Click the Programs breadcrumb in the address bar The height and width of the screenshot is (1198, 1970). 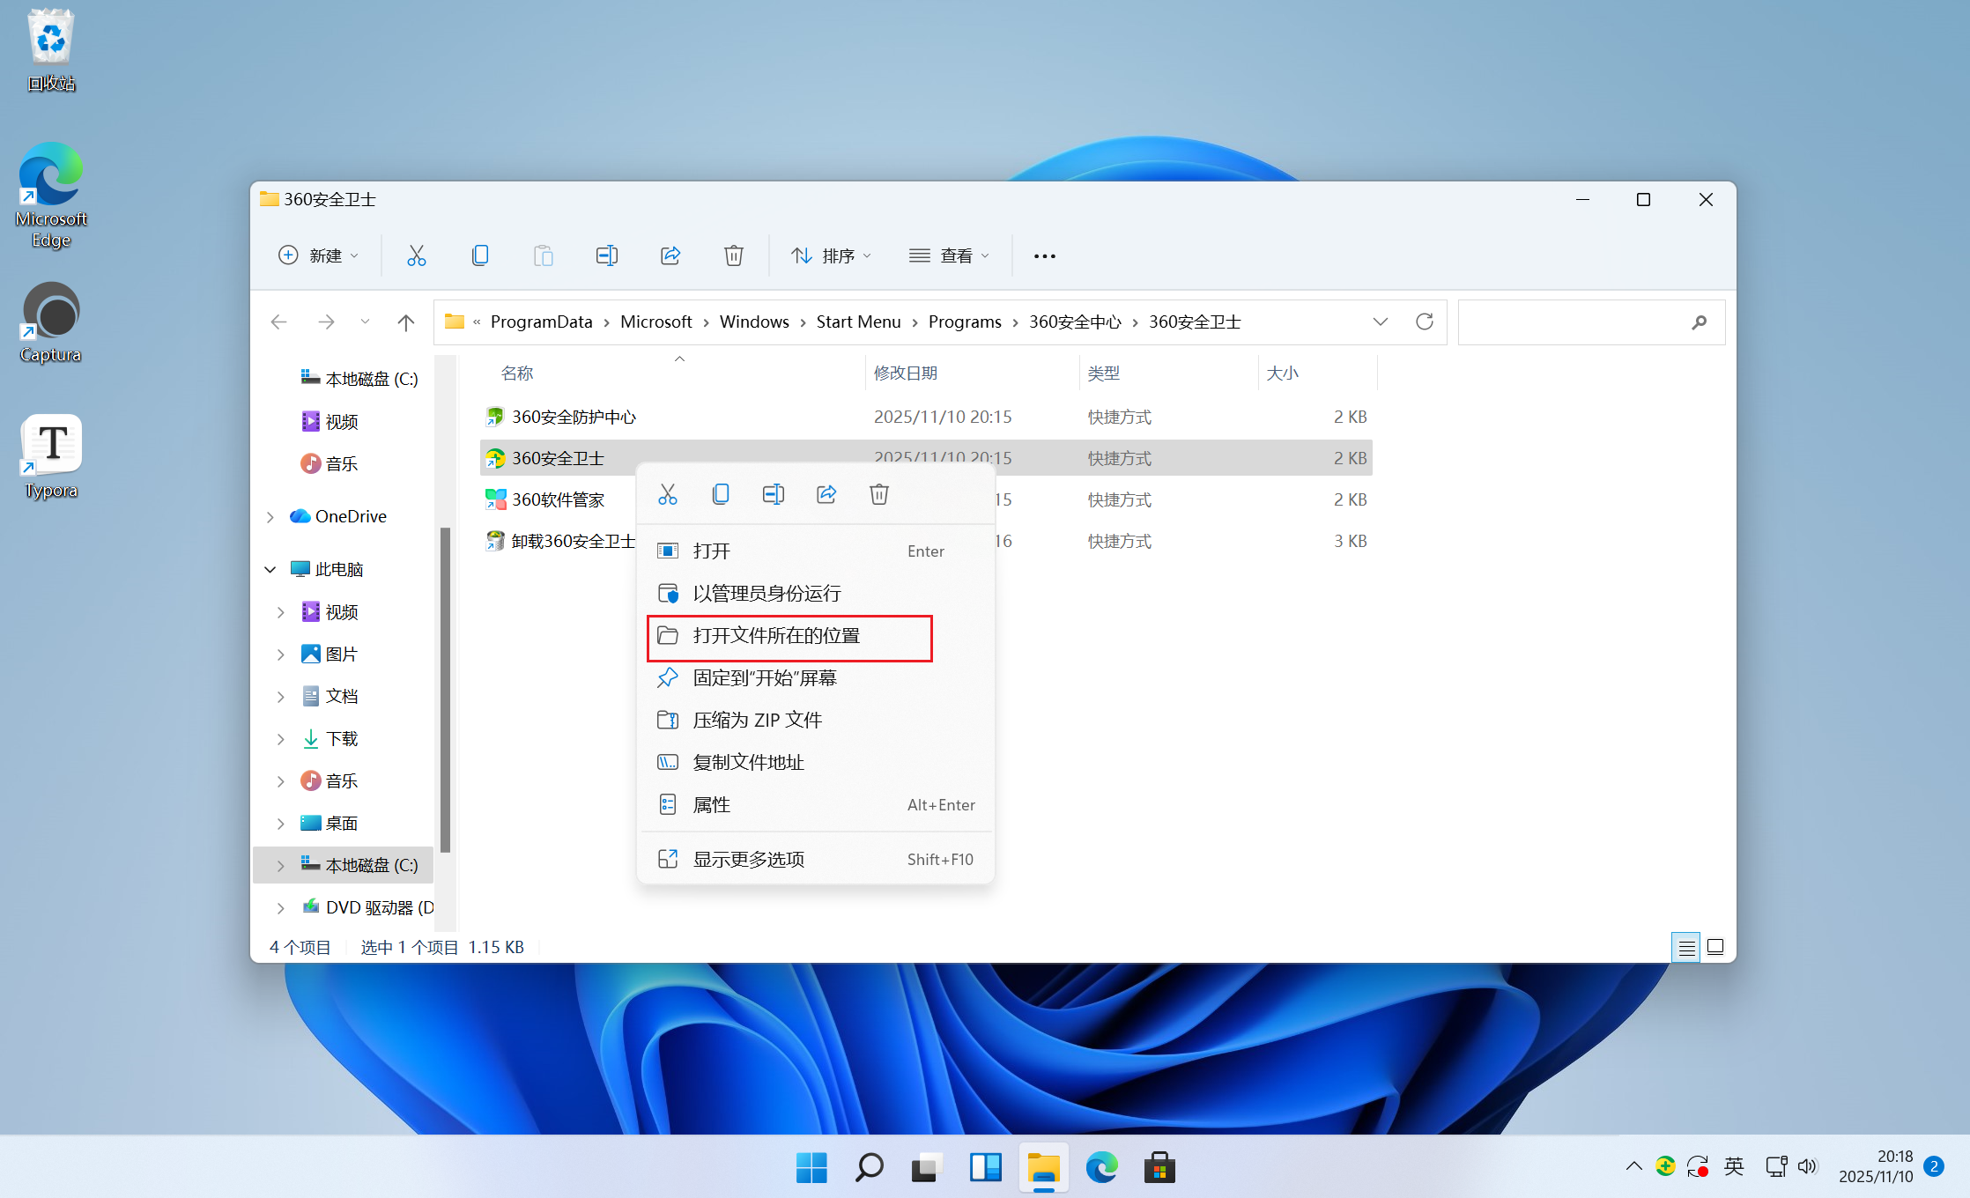pos(964,322)
